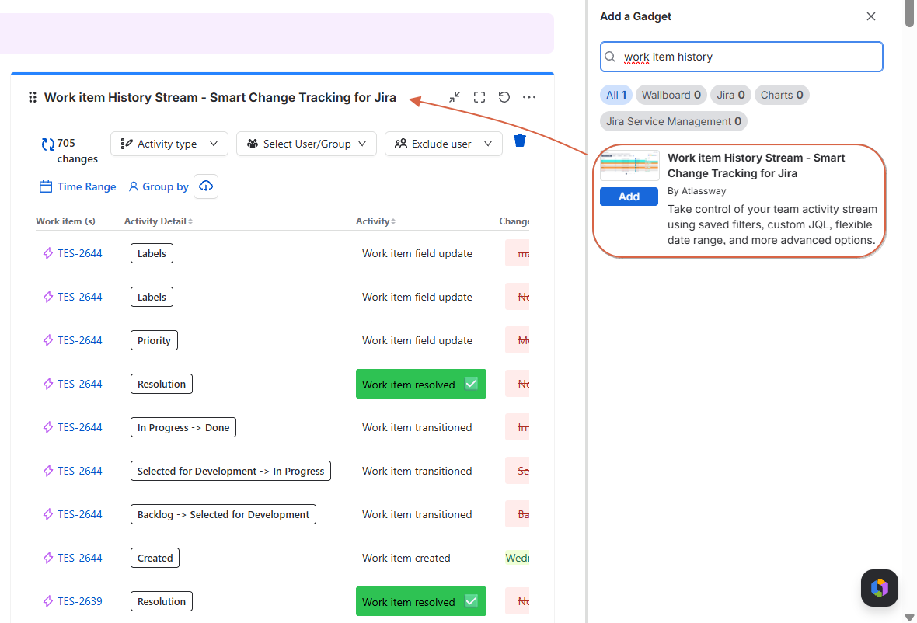
Task: Click the gadget title heading in dashboard
Action: [220, 98]
